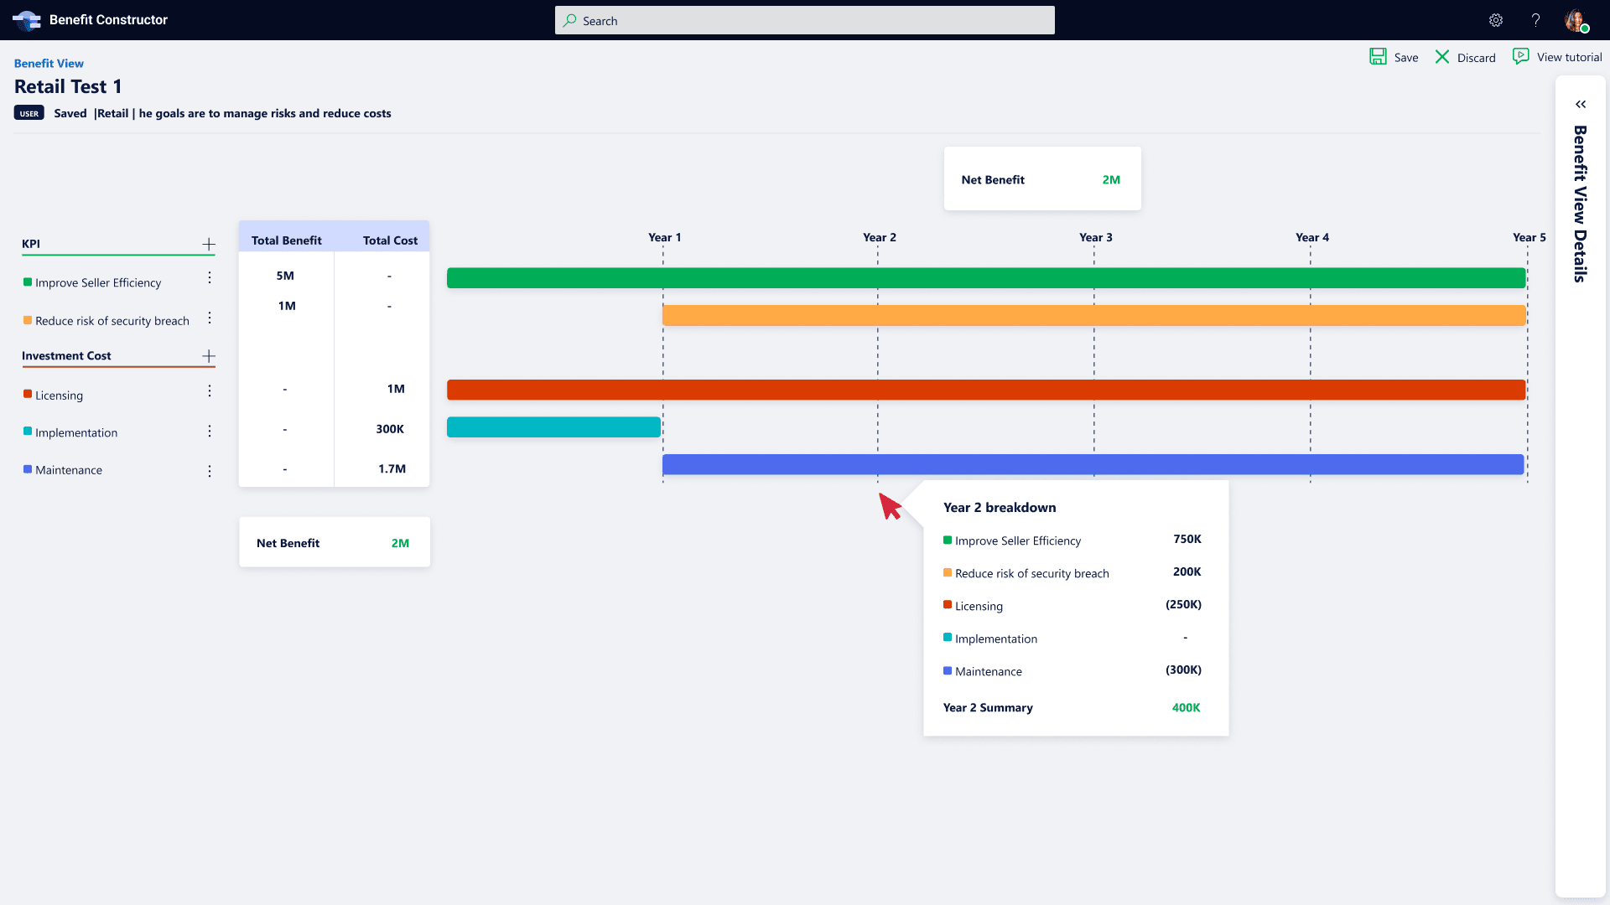
Task: Click the Benefit Constructor app logo
Action: tap(27, 20)
